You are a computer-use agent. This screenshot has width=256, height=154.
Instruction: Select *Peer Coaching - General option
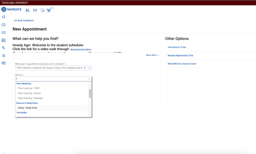pos(52,93)
